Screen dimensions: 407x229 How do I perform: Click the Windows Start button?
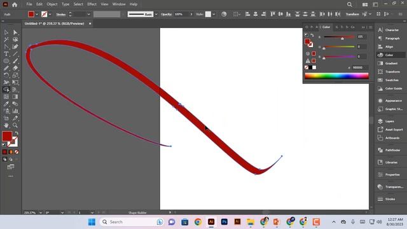point(92,222)
